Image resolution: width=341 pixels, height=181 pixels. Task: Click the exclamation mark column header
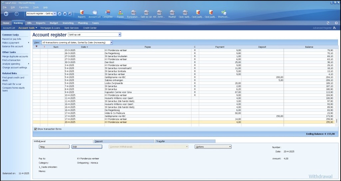click(44, 47)
